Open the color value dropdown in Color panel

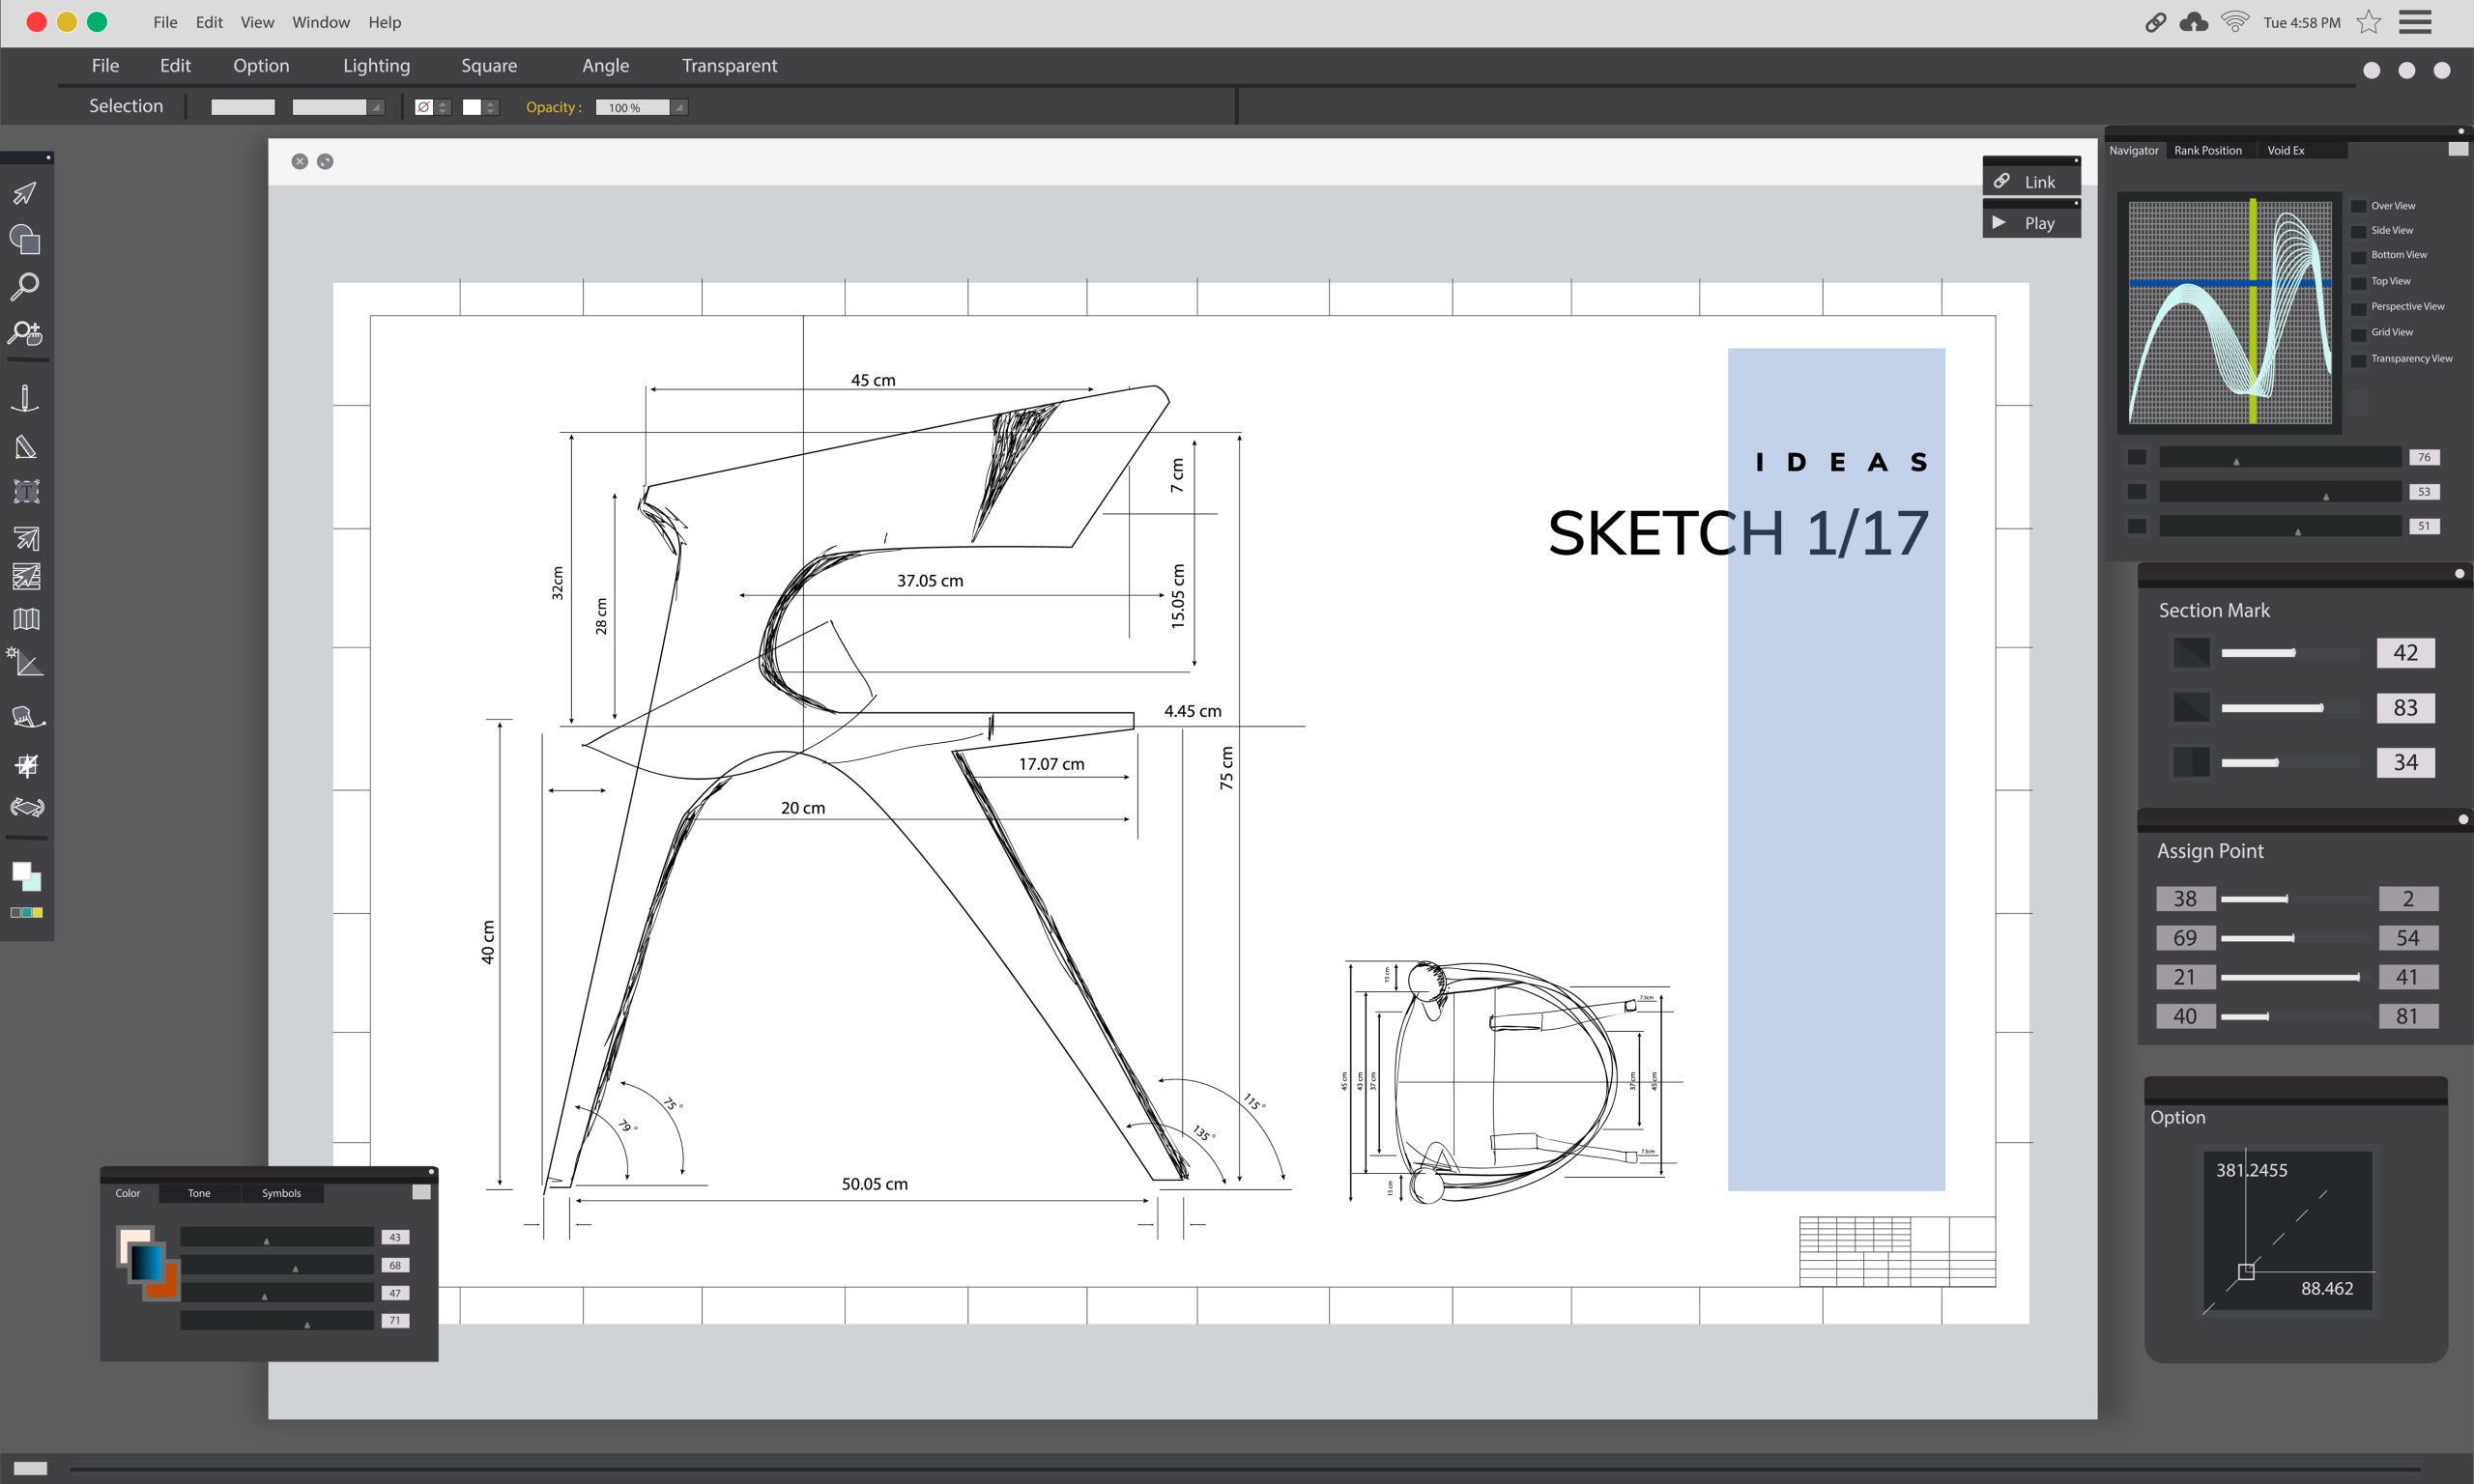[x=394, y=1236]
